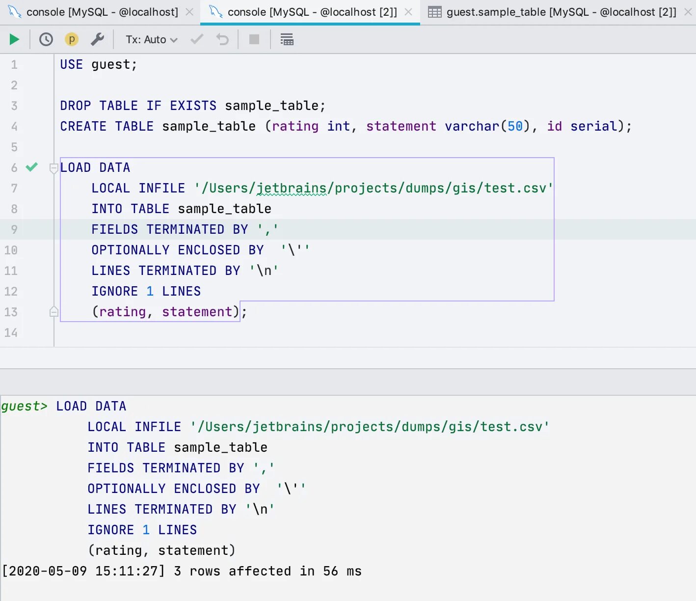Viewport: 696px width, 601px height.
Task: Click the Rollback undo arrow icon
Action: pos(223,39)
